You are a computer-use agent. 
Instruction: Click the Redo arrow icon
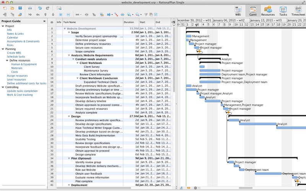click(47, 8)
